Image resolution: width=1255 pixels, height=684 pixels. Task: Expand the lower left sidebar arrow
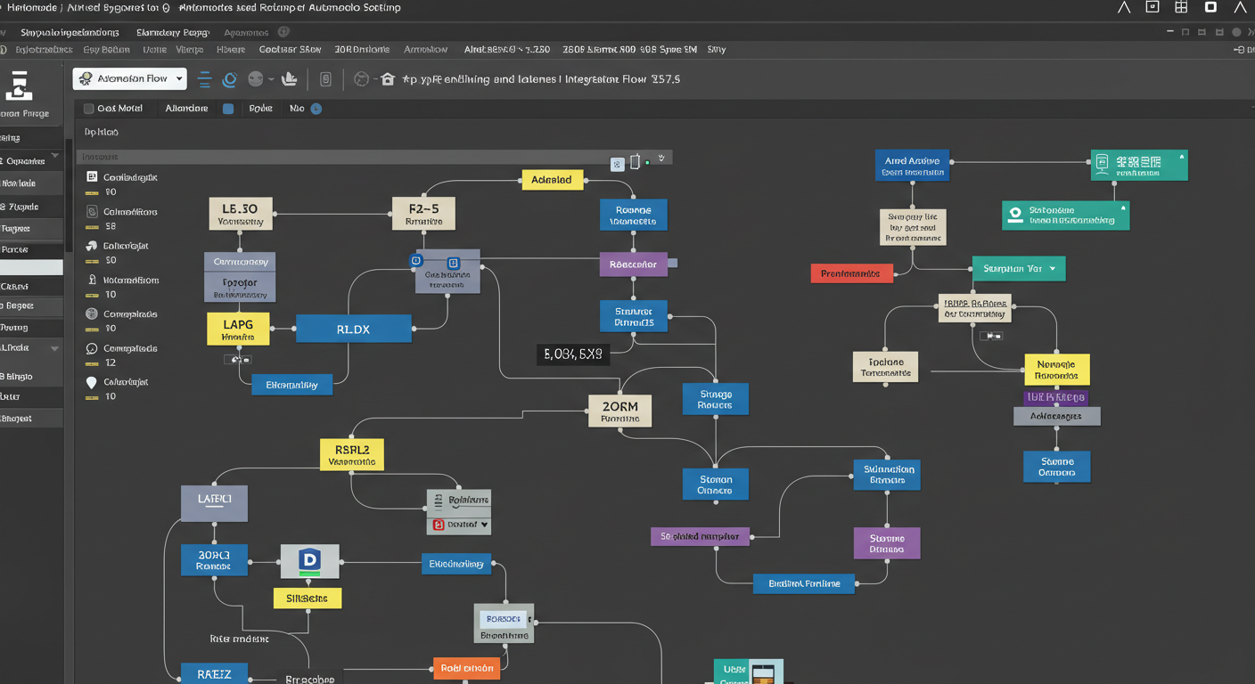54,348
